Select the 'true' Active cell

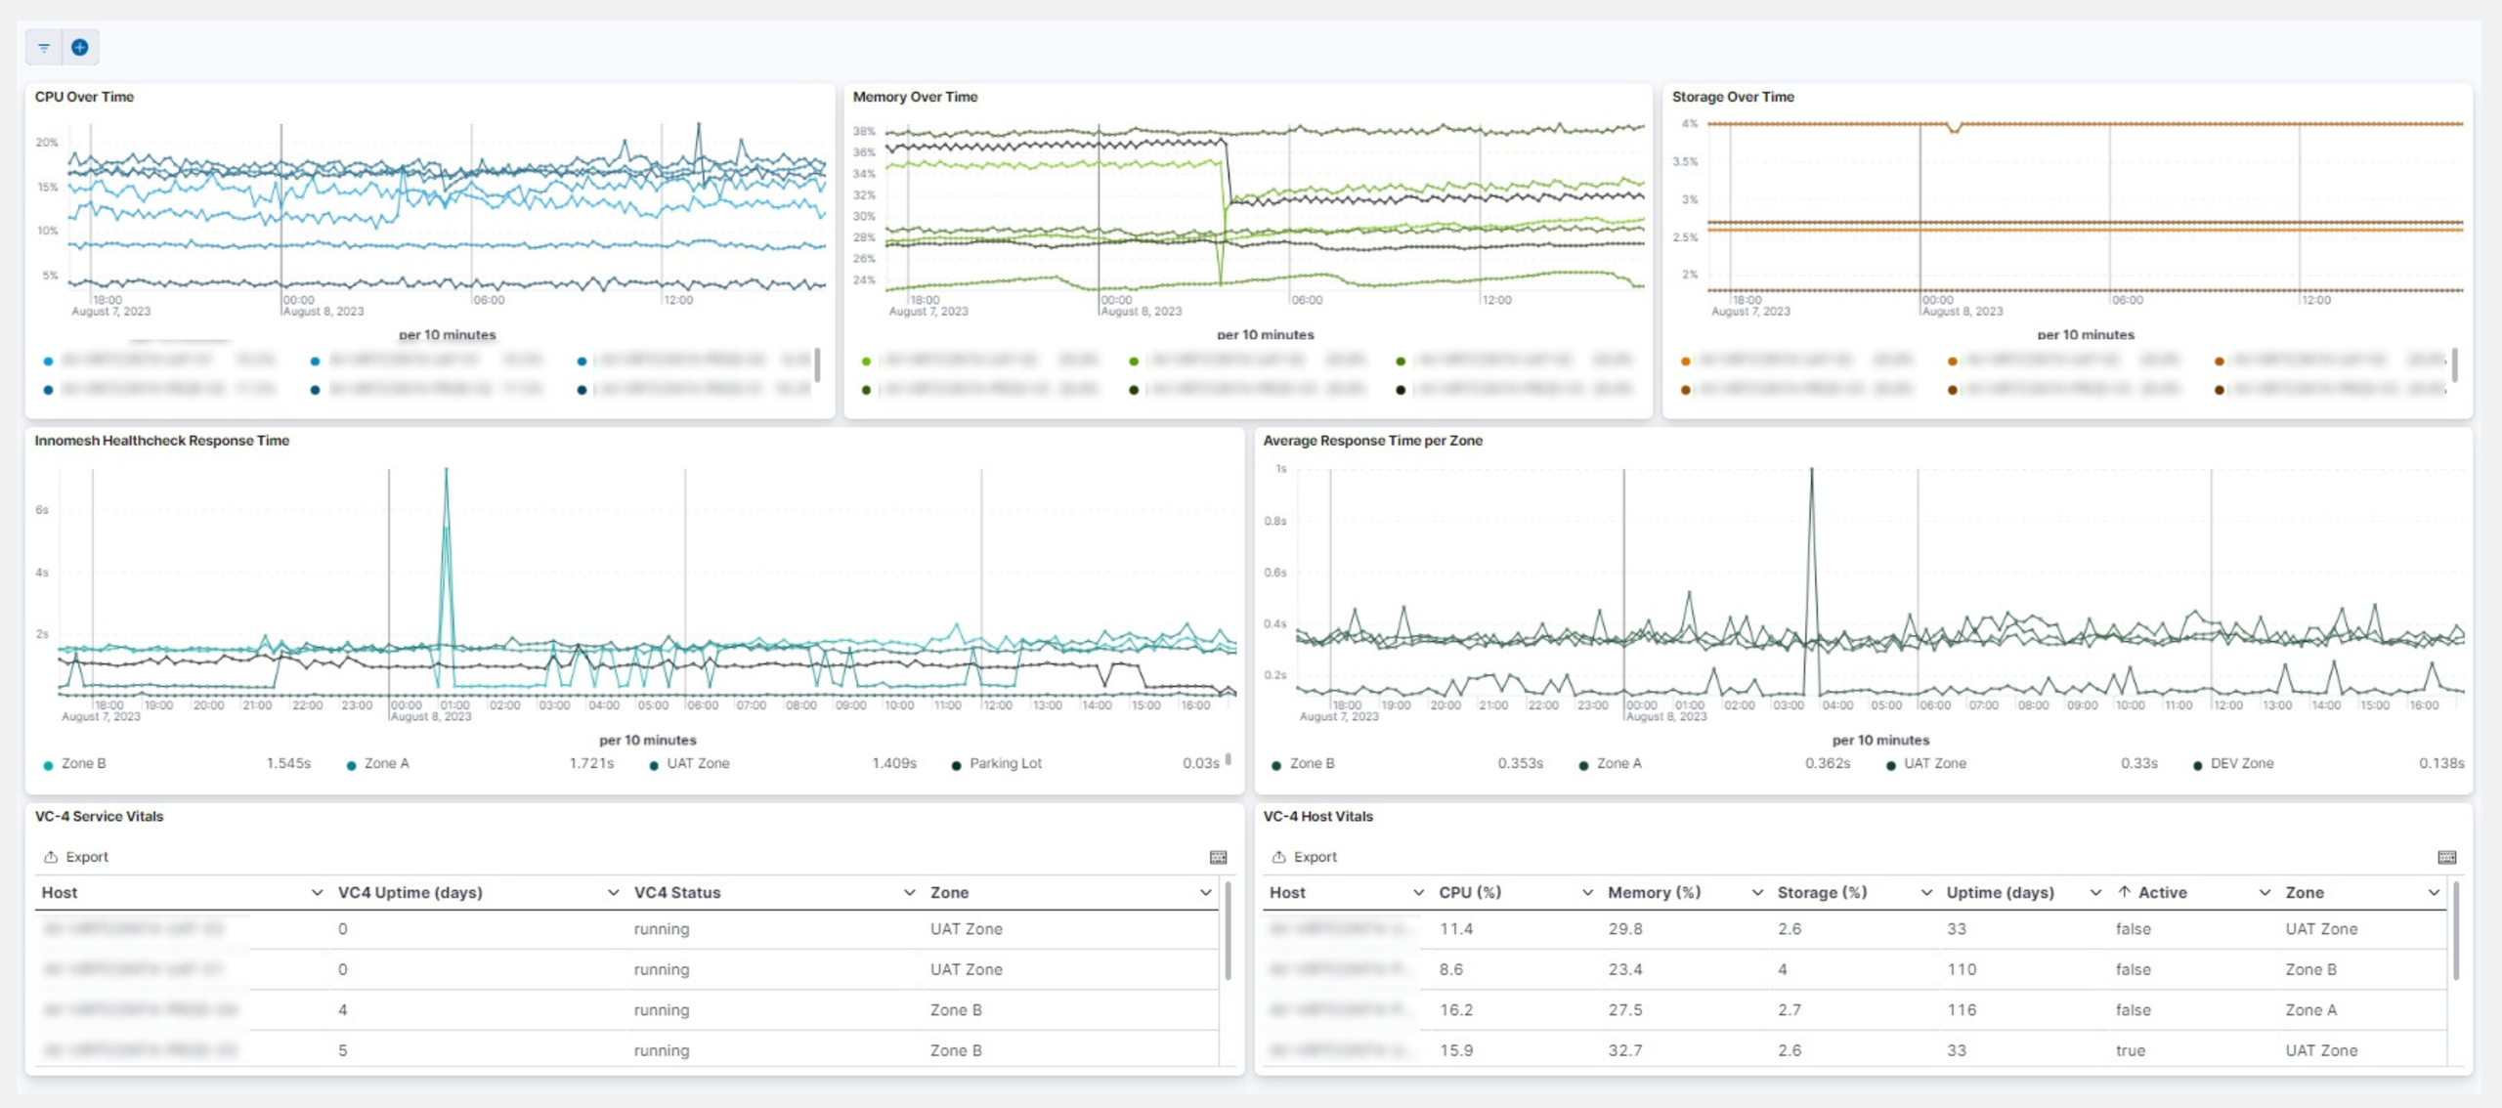(x=2131, y=1050)
